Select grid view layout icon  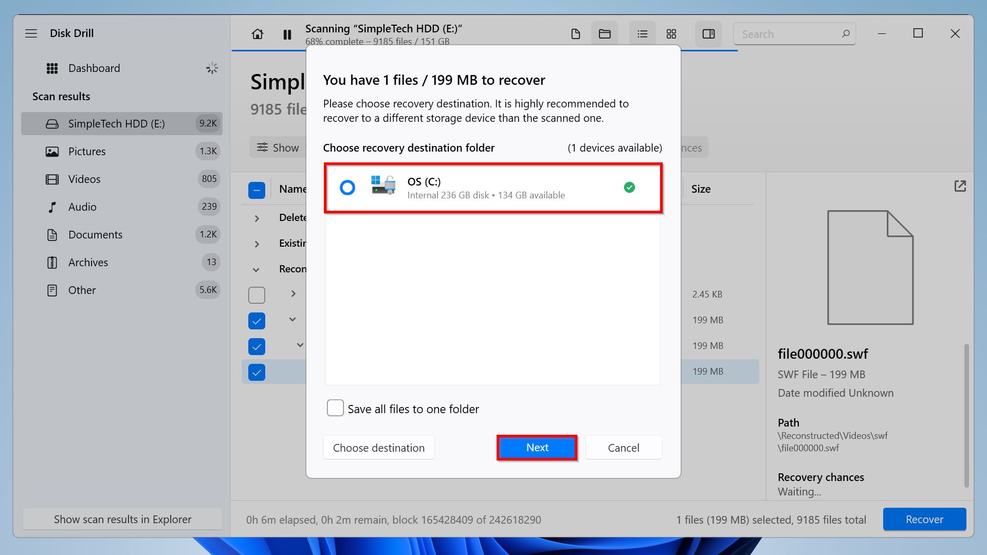[671, 34]
